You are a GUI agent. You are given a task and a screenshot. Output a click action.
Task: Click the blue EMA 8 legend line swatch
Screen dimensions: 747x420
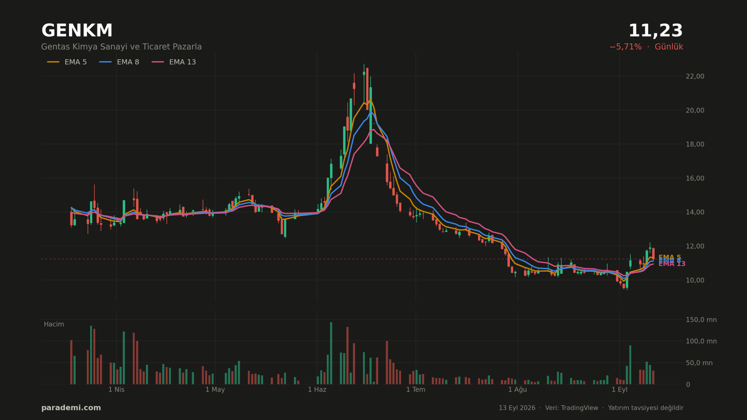click(106, 62)
